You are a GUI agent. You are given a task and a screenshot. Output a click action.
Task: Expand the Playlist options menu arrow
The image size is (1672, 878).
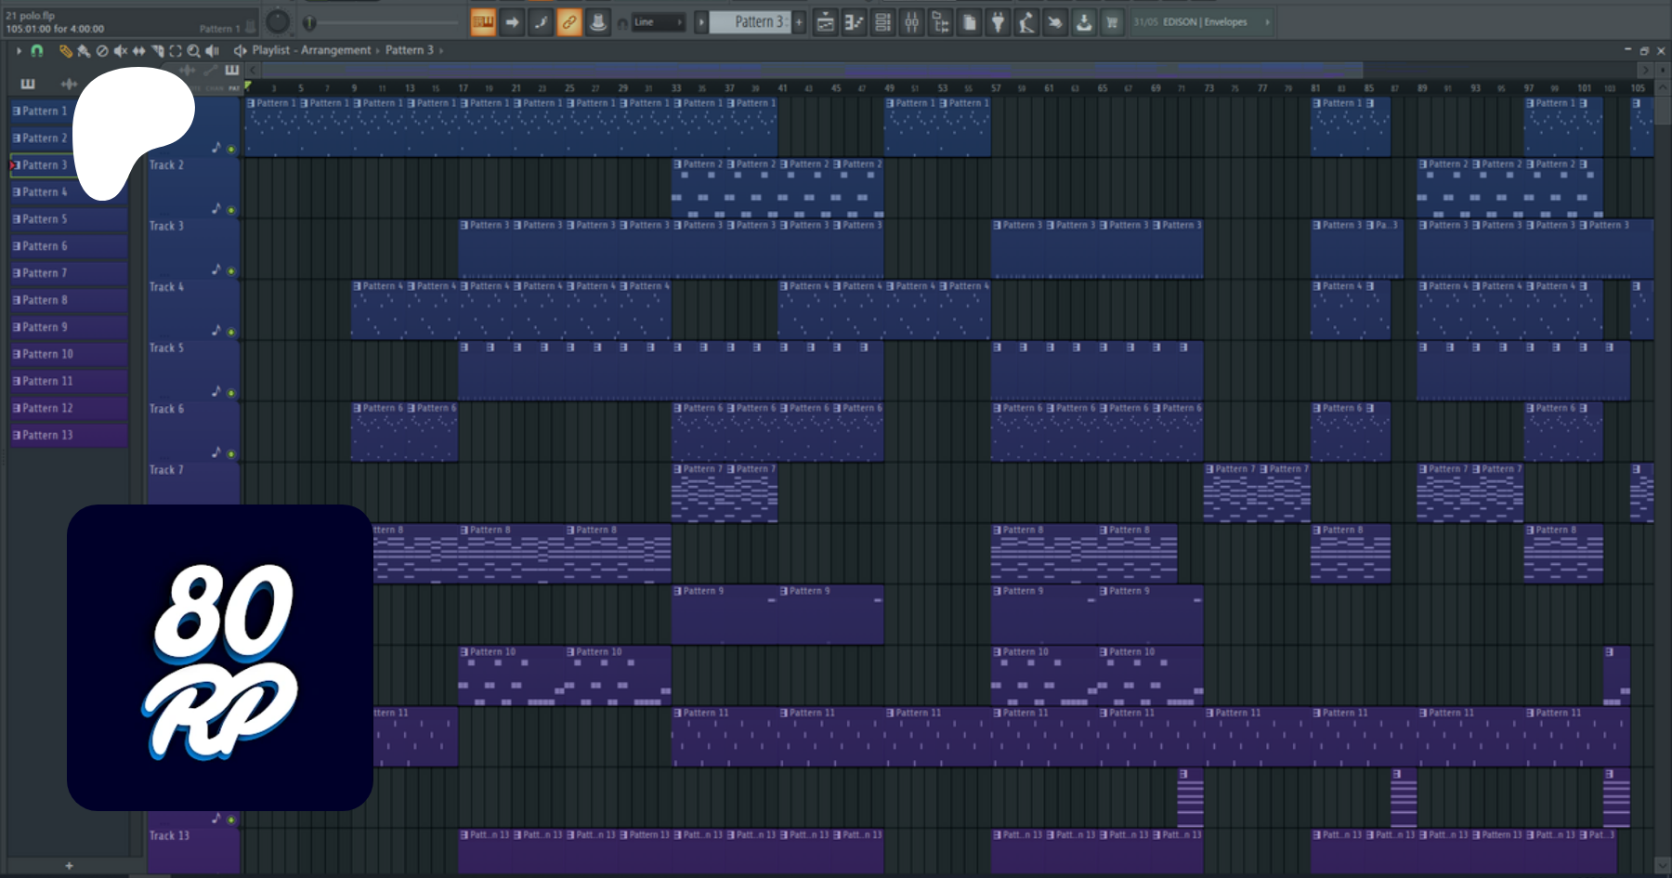coord(19,51)
